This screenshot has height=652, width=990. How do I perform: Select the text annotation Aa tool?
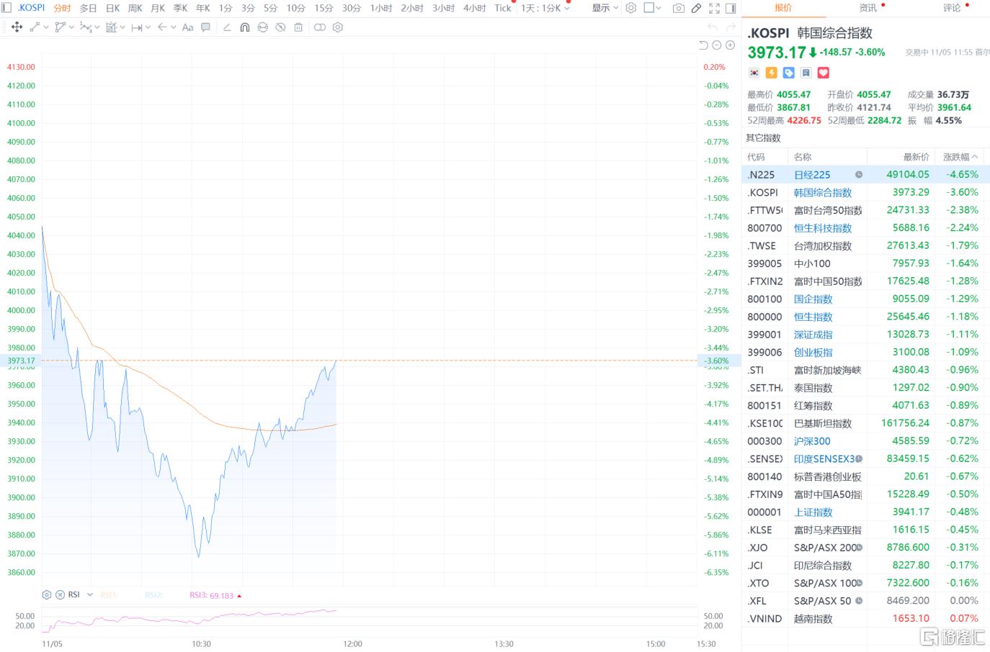click(187, 27)
